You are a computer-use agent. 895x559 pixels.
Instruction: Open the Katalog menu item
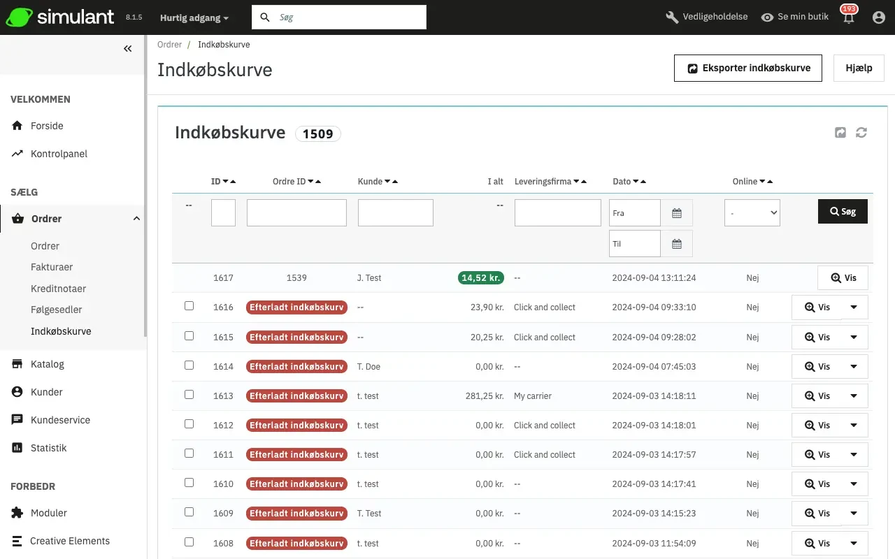[48, 364]
